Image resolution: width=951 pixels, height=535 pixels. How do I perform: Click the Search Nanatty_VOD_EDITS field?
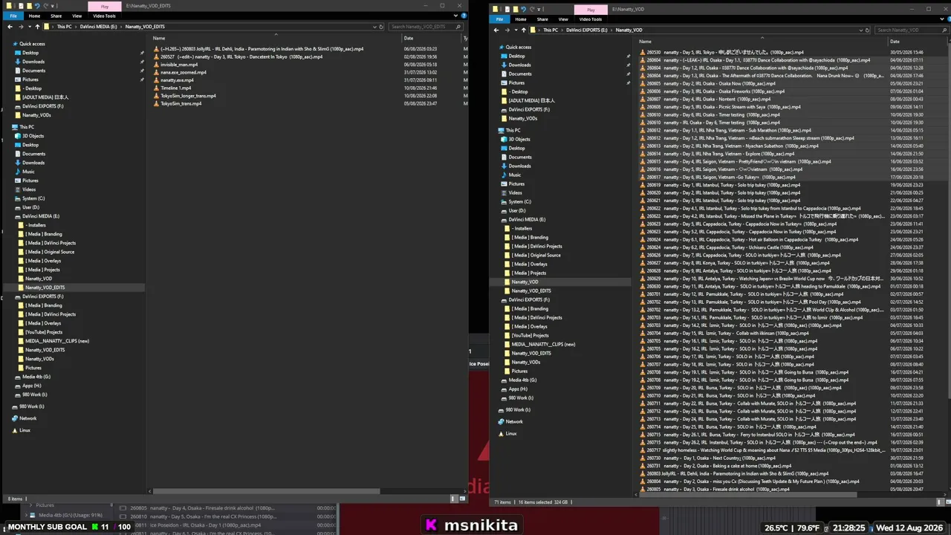point(426,27)
